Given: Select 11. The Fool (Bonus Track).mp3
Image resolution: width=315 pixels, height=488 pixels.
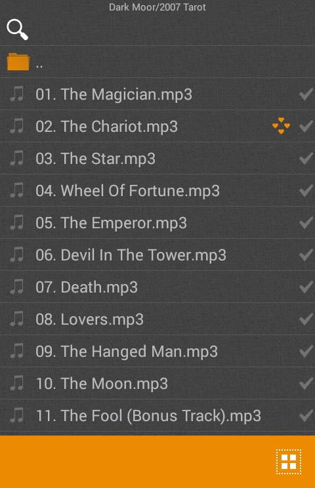Looking at the screenshot, I should [157, 415].
